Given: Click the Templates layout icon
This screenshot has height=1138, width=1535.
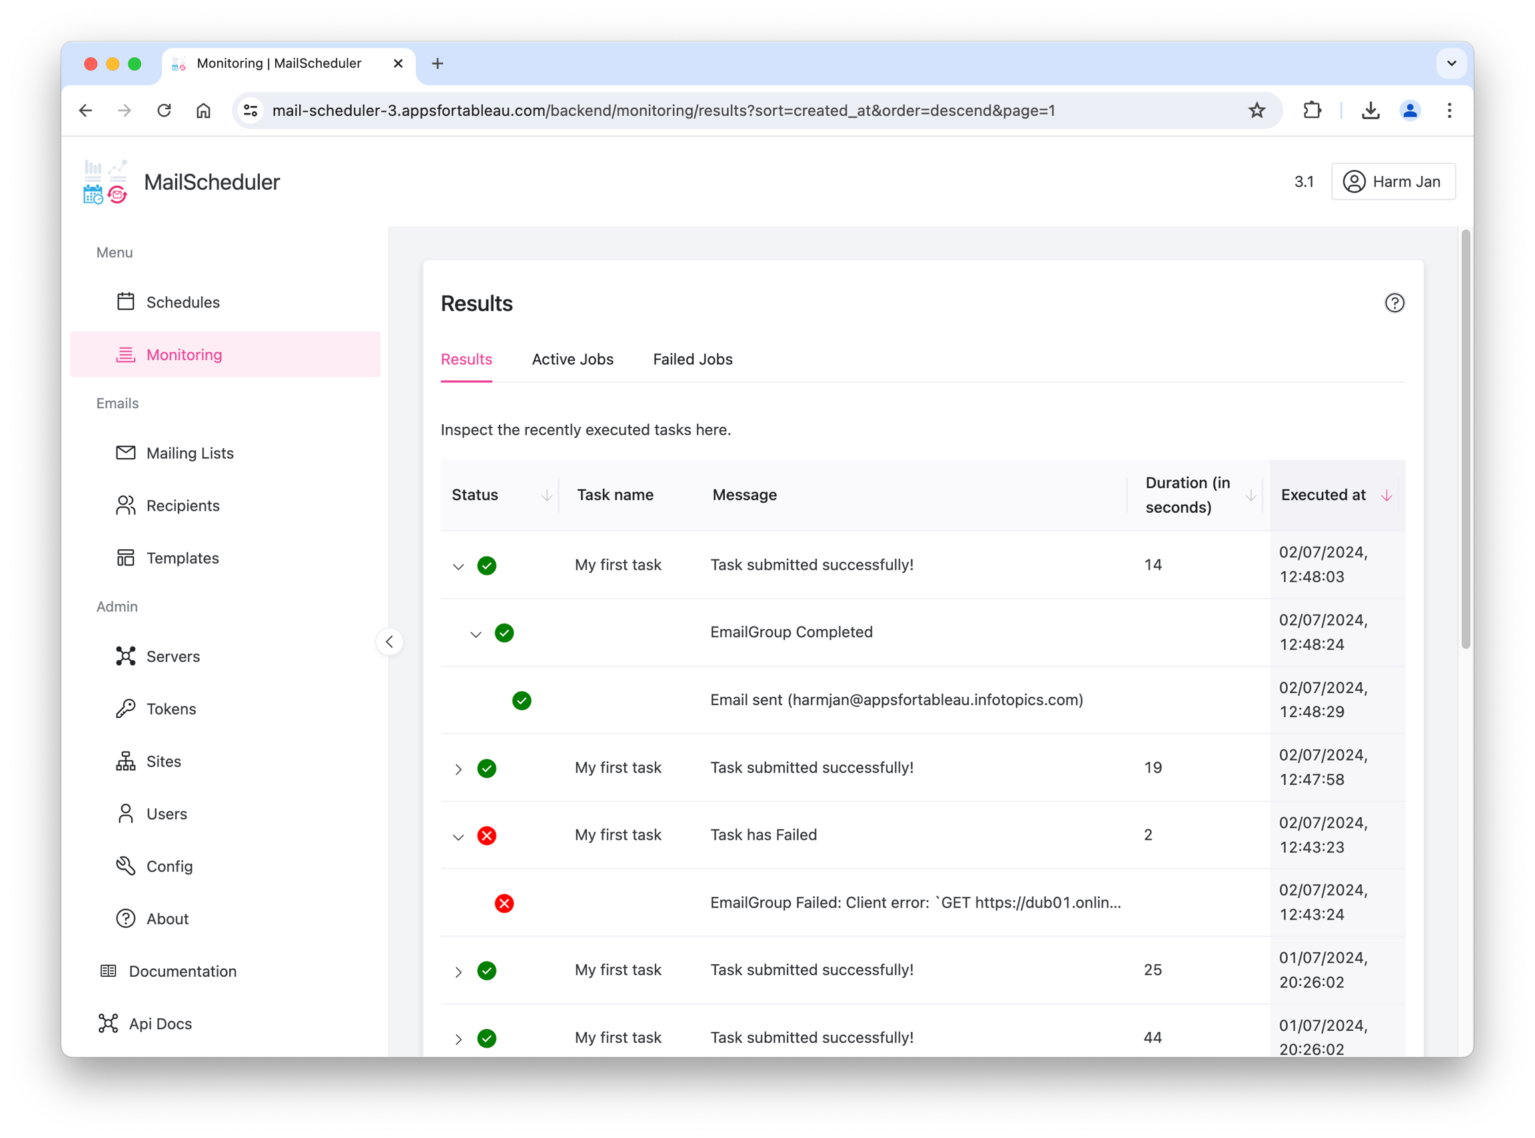Looking at the screenshot, I should click(x=125, y=557).
